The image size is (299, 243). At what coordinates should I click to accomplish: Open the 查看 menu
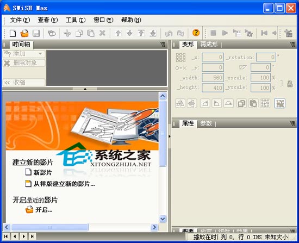pos(48,20)
